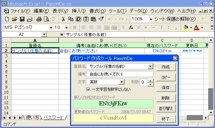Open the ツール(T) menu
Image resolution: width=215 pixels, height=128 pixels.
(x=118, y=11)
